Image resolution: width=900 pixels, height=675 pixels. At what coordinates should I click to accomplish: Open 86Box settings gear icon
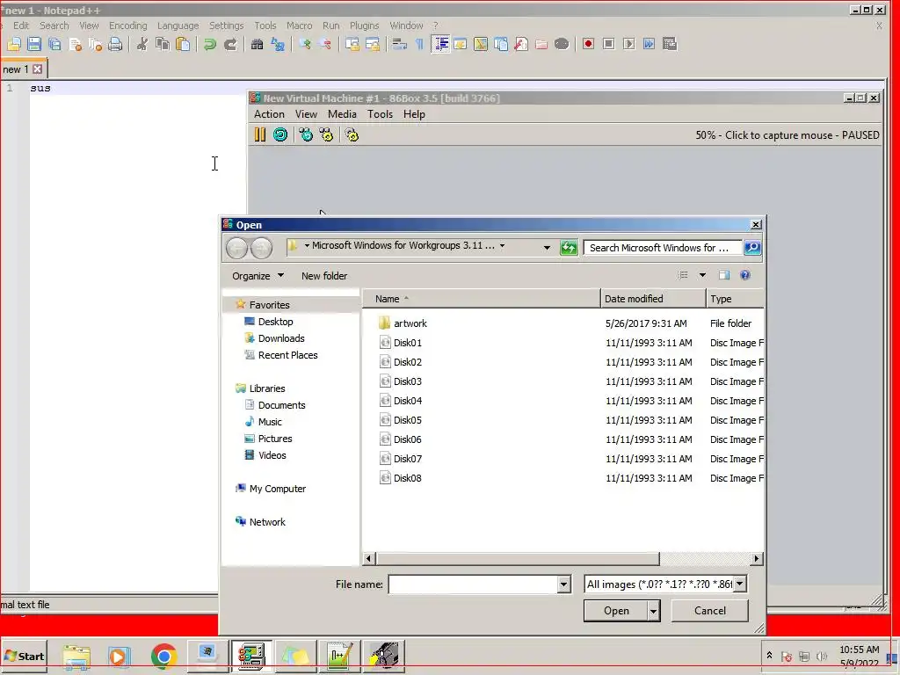pyautogui.click(x=352, y=134)
